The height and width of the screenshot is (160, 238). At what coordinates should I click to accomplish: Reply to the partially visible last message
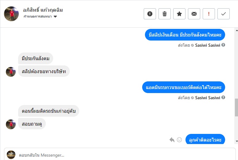172,140
